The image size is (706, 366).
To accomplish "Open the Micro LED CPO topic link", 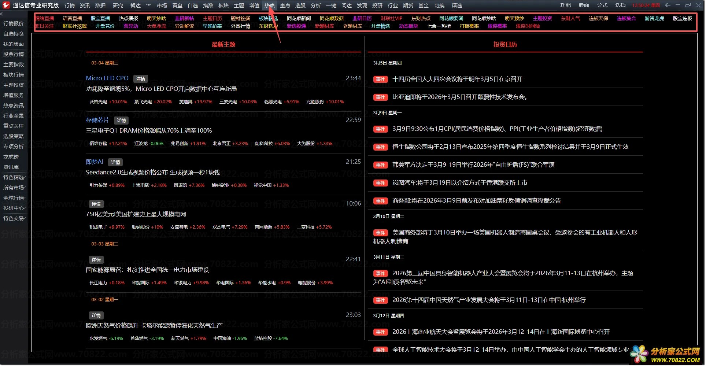I will click(x=107, y=78).
